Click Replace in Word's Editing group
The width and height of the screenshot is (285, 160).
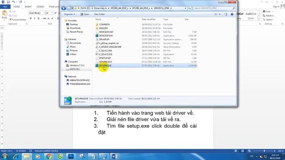pos(268,16)
